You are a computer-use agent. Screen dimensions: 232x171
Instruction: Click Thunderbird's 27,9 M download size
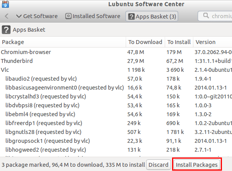(136, 61)
